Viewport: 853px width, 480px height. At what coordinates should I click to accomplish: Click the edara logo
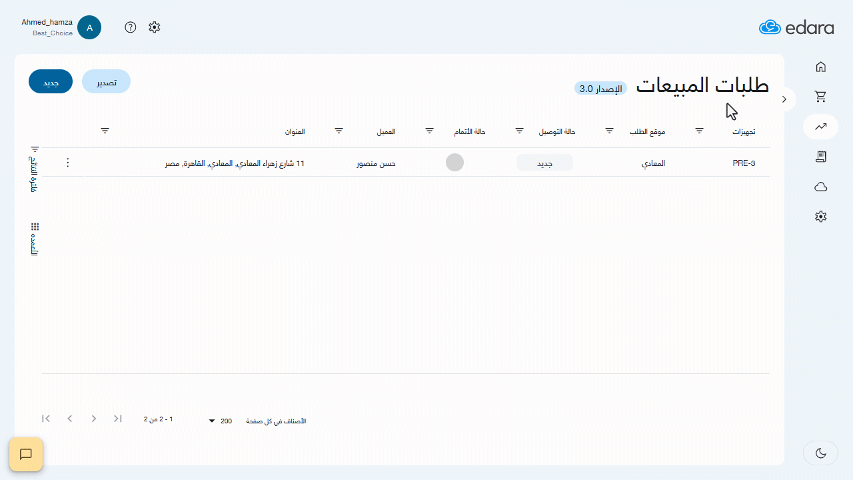pyautogui.click(x=796, y=27)
